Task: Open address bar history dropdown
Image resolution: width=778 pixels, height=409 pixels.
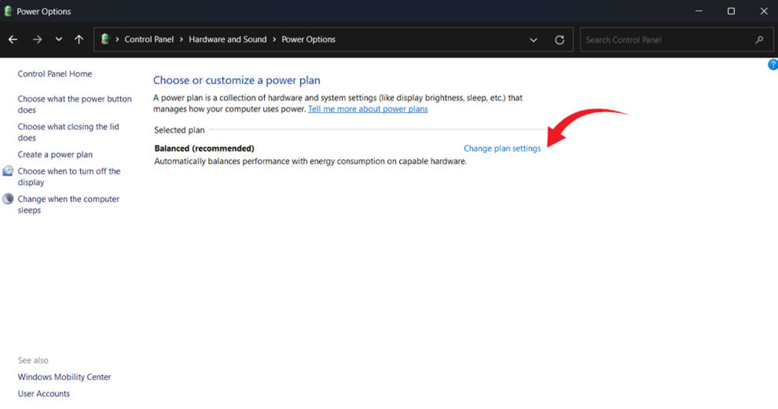Action: tap(534, 40)
